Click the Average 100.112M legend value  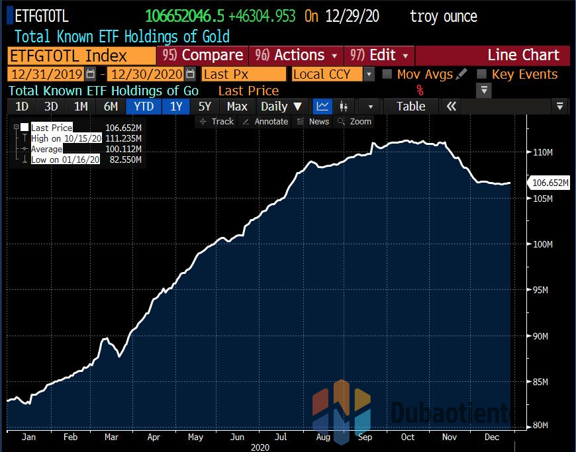123,149
